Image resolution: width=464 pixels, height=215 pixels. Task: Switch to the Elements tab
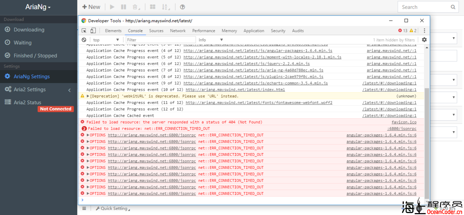click(113, 31)
